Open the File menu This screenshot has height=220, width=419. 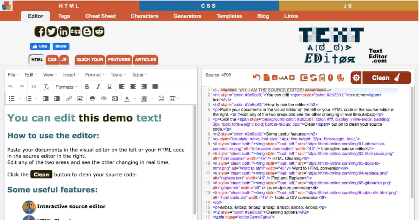coord(13,74)
